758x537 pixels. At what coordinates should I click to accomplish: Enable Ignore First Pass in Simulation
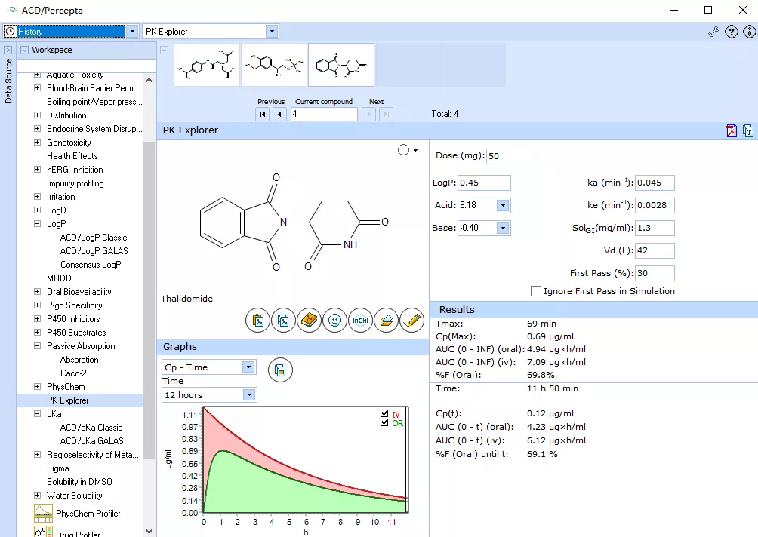536,291
